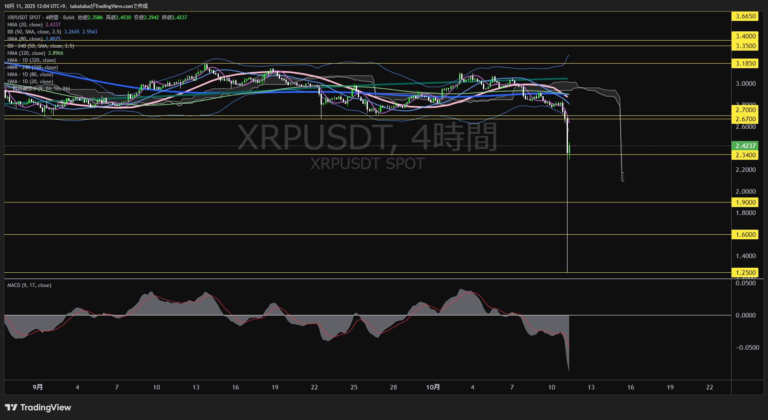The image size is (768, 420).
Task: Click date 22 at far right of time axis
Action: tap(709, 387)
